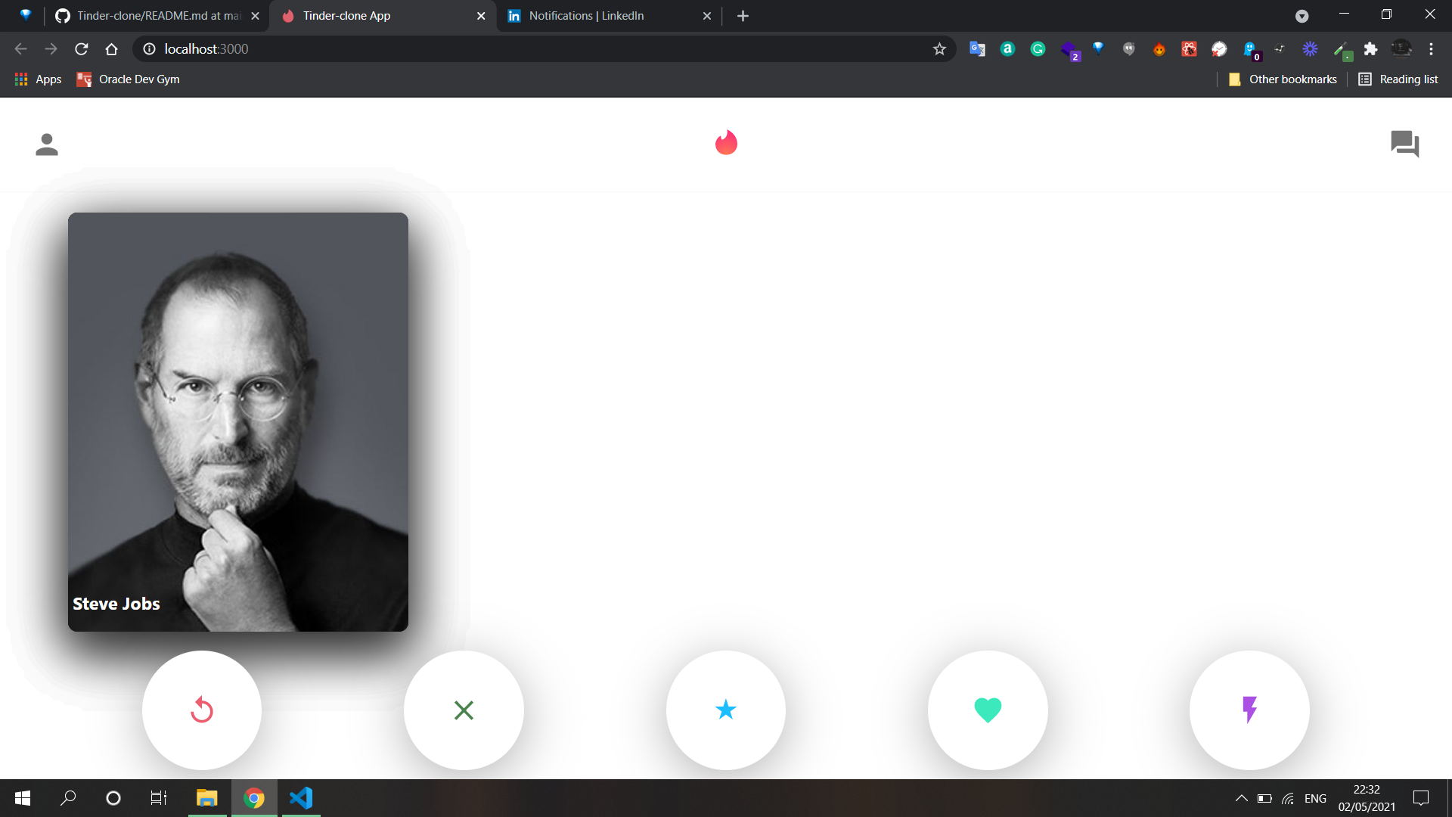Image resolution: width=1452 pixels, height=817 pixels.
Task: Expand the Other bookmarks folder
Action: 1283,79
